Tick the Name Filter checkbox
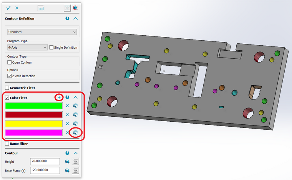This screenshot has height=180, width=292. (7, 144)
